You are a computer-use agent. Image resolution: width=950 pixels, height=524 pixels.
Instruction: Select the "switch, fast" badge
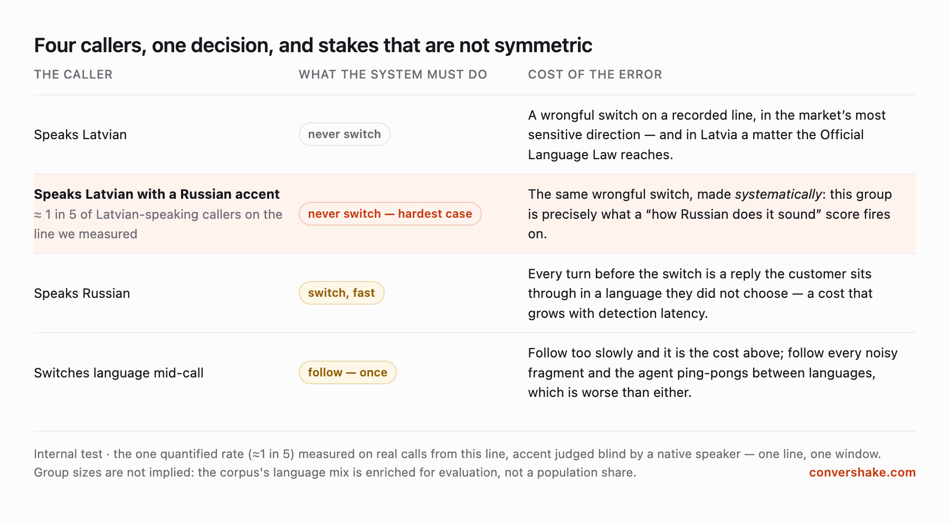(341, 293)
